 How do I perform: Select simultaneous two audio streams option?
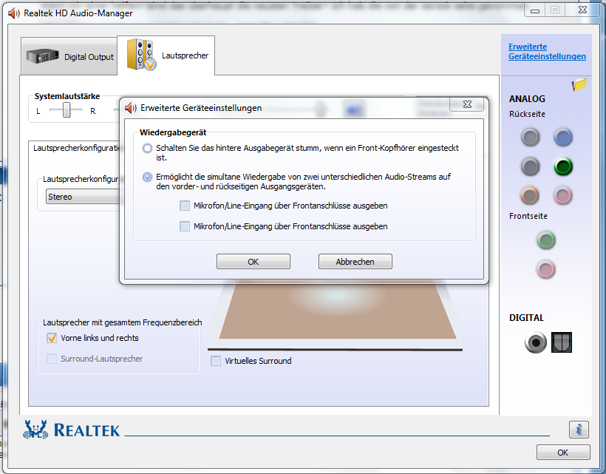point(147,177)
